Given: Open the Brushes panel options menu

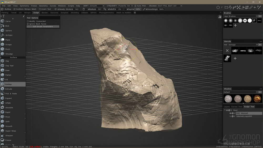Looking at the screenshot, I should [x=261, y=13].
